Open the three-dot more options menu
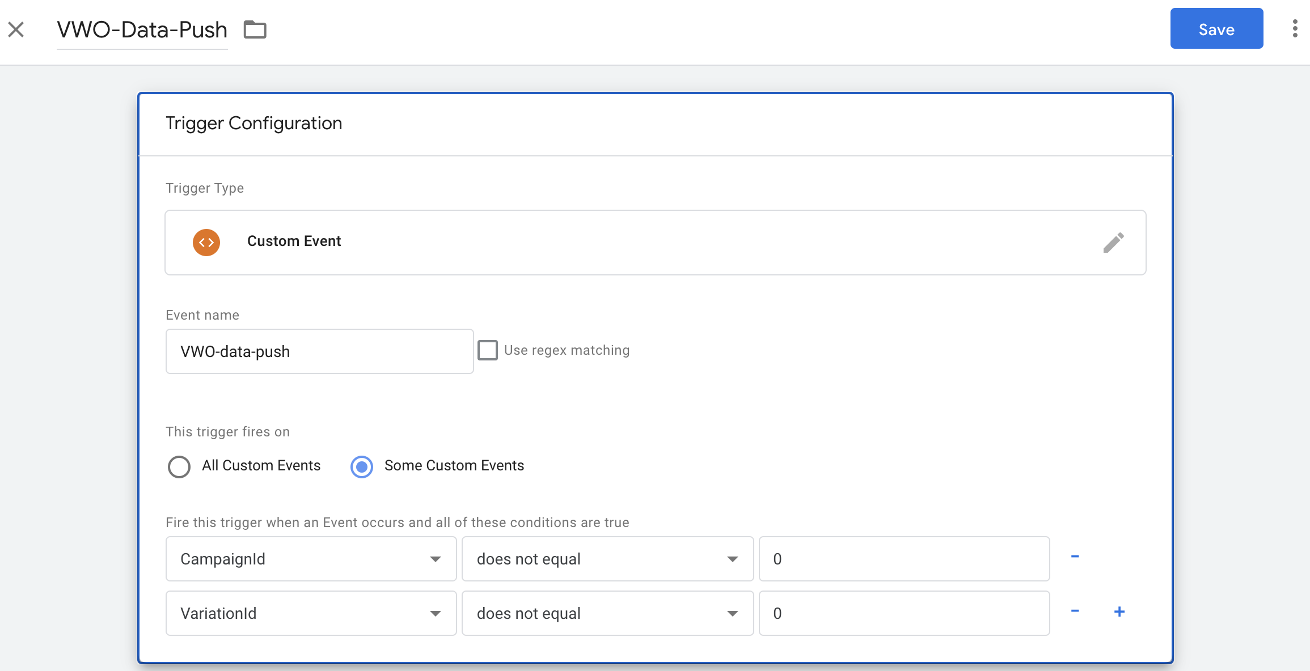Viewport: 1310px width, 671px height. [x=1295, y=28]
